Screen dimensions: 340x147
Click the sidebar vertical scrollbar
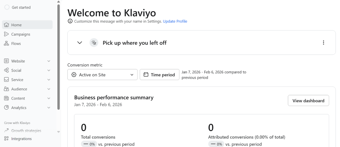(x=58, y=56)
